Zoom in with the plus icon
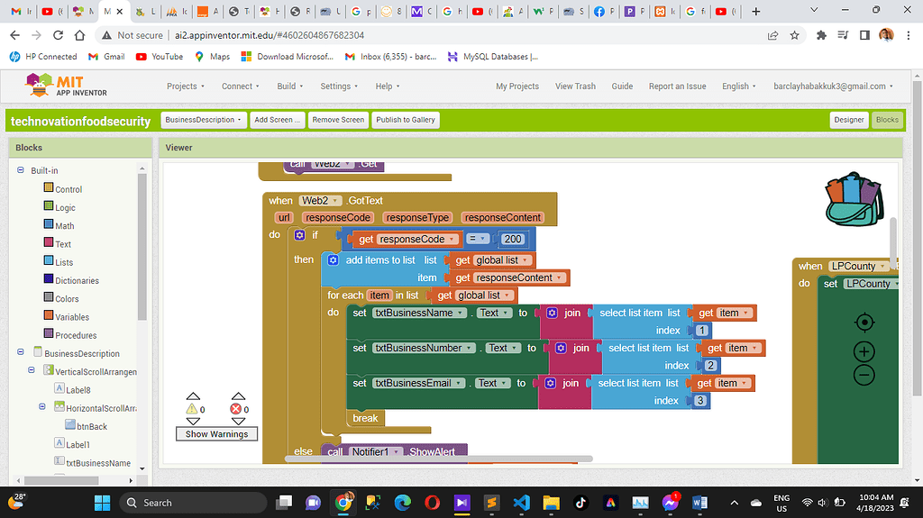This screenshot has height=518, width=923. pyautogui.click(x=864, y=351)
